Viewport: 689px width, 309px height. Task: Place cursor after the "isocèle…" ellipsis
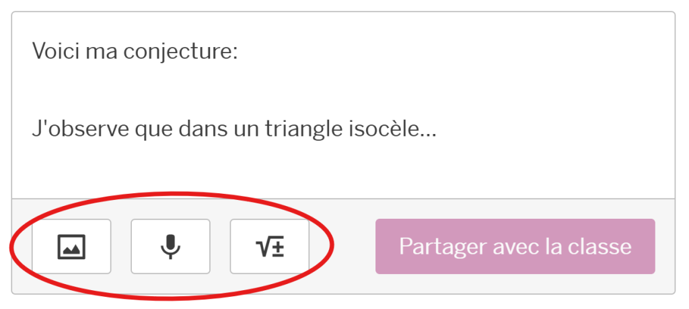[438, 129]
